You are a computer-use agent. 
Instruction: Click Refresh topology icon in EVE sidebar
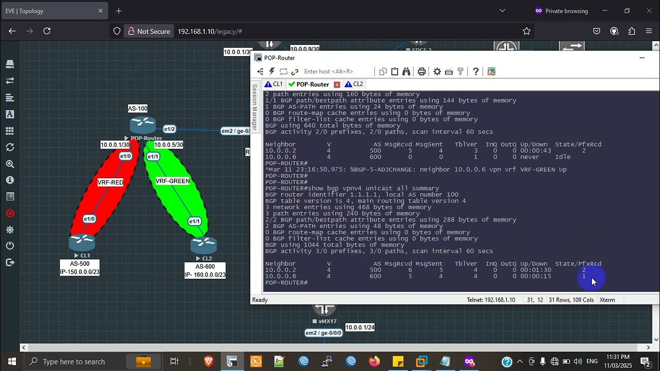10,147
